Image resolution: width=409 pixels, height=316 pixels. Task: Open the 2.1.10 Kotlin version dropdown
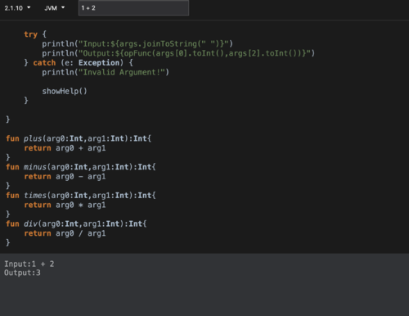point(17,8)
